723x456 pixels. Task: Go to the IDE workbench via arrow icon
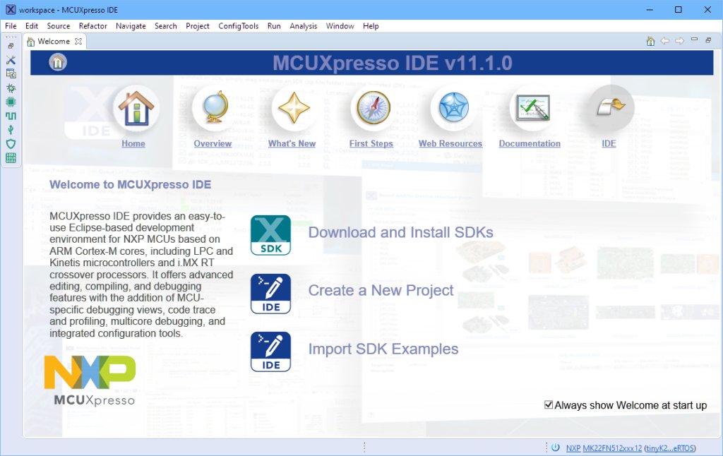pos(611,108)
